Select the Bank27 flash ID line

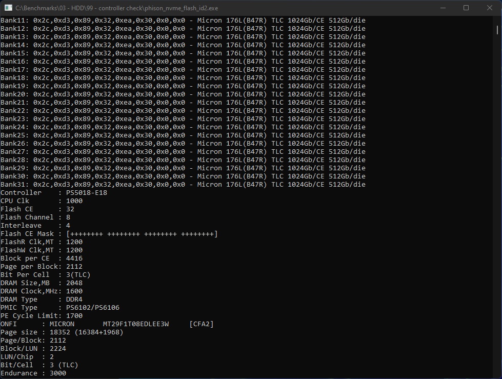point(183,152)
